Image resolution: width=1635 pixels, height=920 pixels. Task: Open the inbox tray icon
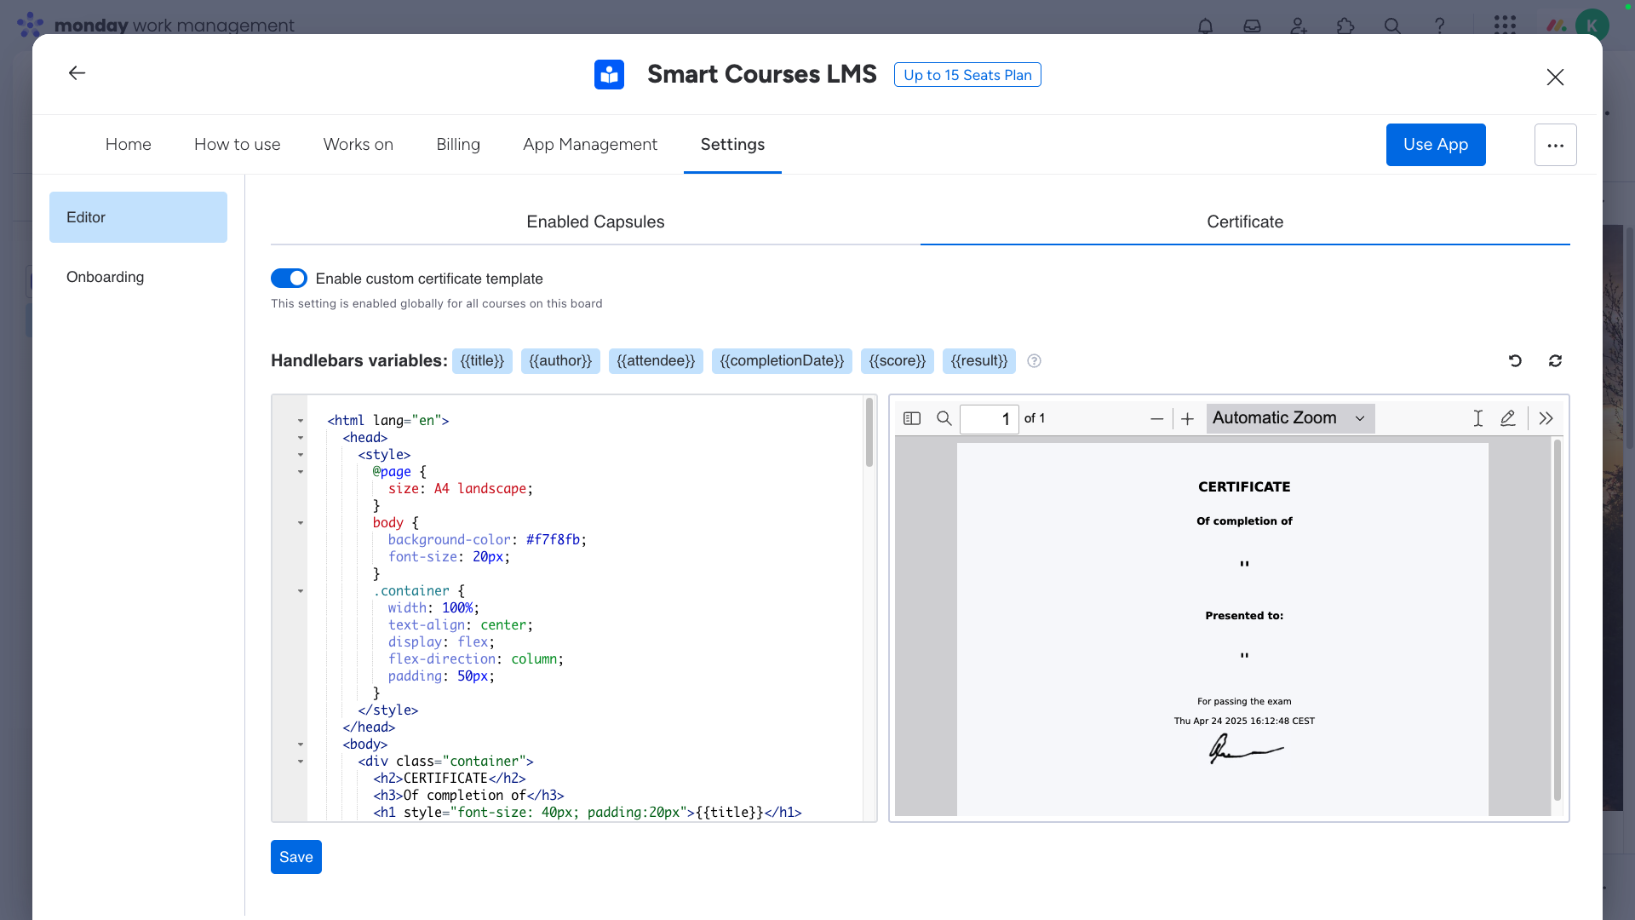coord(1252,26)
